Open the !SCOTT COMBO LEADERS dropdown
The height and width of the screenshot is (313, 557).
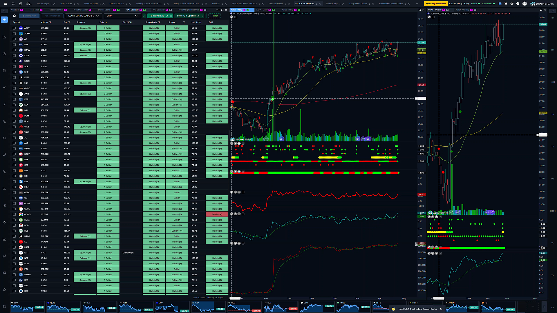(x=83, y=16)
